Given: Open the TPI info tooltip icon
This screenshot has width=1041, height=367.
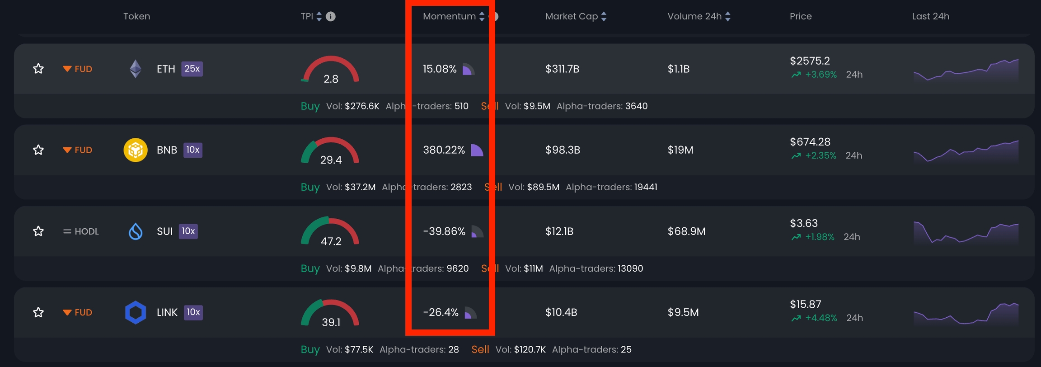Looking at the screenshot, I should point(331,17).
